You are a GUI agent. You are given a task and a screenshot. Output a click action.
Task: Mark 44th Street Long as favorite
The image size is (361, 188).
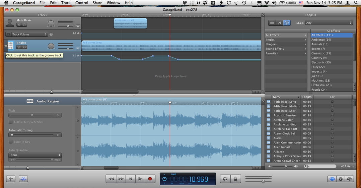332,101
